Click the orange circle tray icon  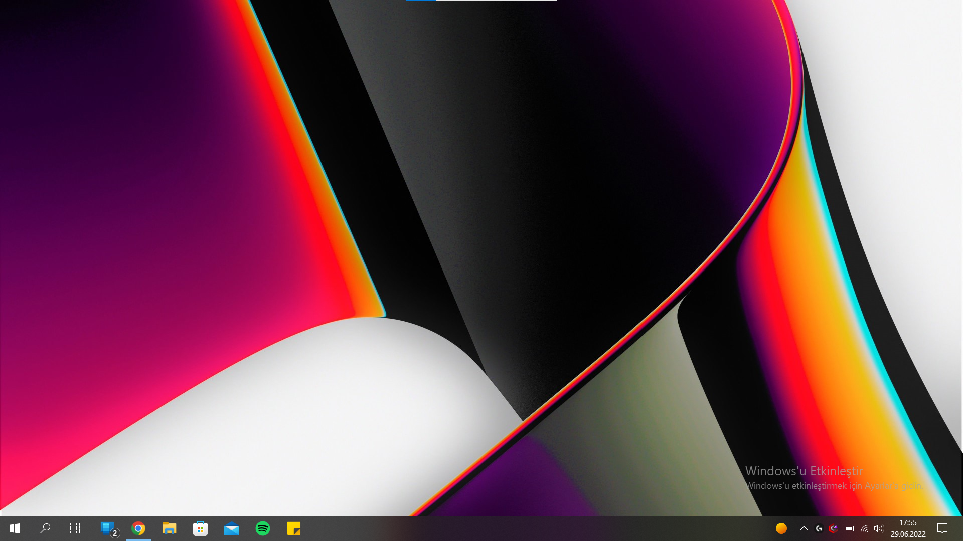(x=781, y=528)
